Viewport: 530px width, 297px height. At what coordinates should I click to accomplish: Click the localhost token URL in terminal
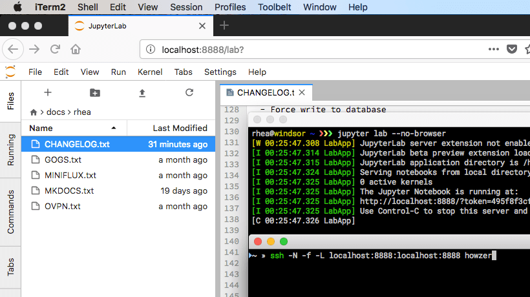click(445, 201)
